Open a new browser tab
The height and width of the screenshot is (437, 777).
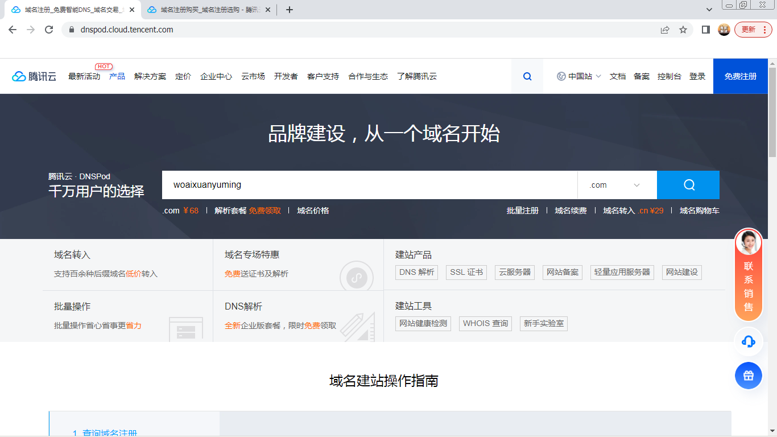click(x=290, y=10)
